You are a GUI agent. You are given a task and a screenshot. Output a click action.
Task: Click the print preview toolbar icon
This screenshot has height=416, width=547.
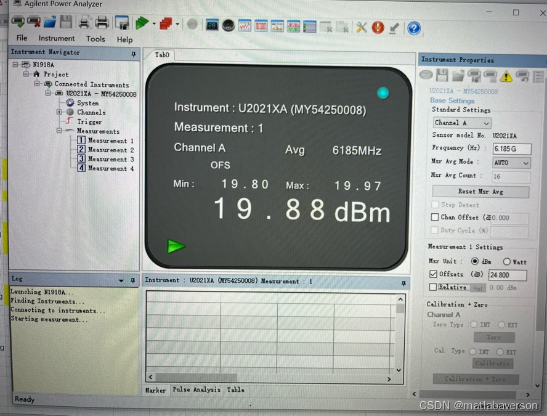84,23
